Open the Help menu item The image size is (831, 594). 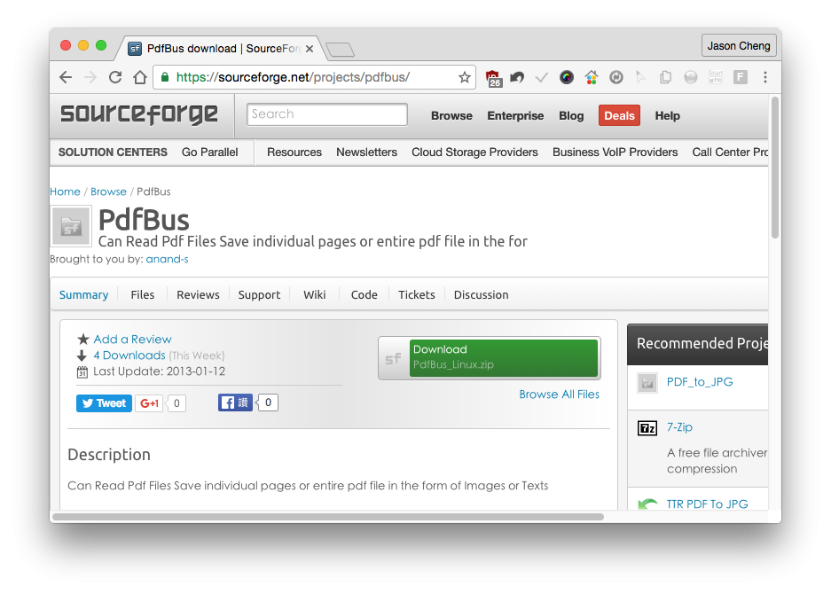click(x=667, y=115)
